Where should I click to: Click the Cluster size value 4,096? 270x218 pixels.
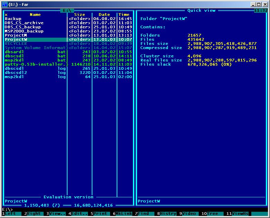(x=194, y=56)
